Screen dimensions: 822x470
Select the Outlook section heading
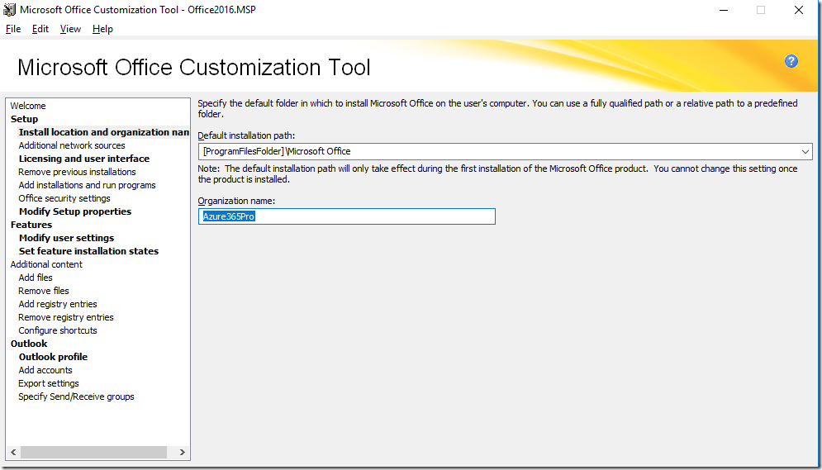(29, 343)
